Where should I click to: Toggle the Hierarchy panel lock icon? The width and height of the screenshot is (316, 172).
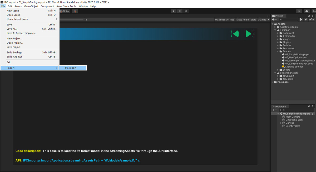point(309,106)
